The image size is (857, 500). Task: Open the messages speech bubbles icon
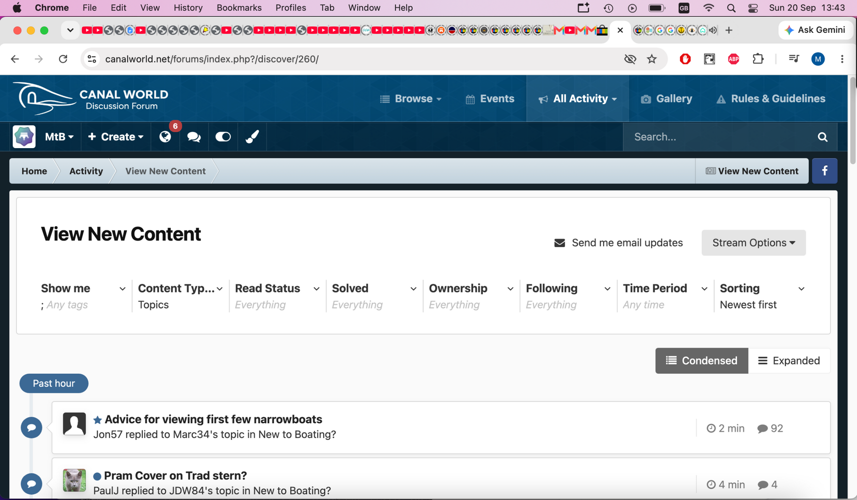[194, 137]
